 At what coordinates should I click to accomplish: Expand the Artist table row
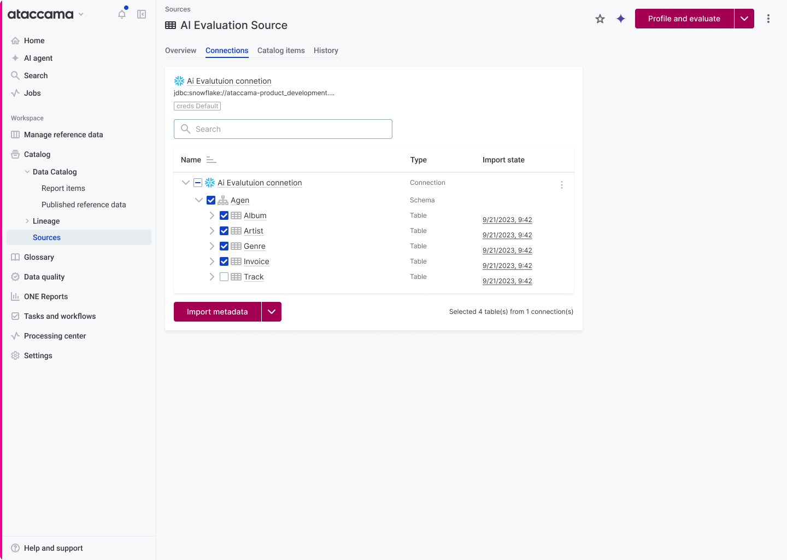tap(212, 231)
